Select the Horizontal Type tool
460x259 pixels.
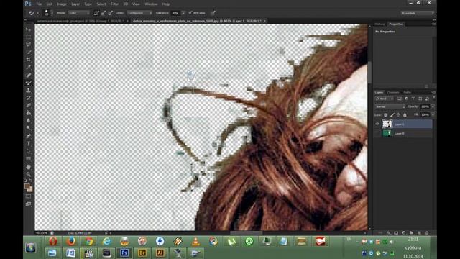click(29, 144)
